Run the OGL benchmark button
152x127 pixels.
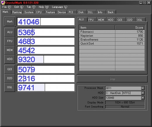click(10, 87)
